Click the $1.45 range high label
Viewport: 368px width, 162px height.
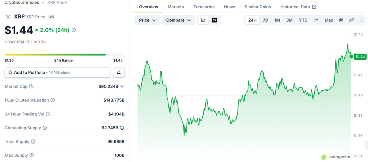[x=118, y=60]
